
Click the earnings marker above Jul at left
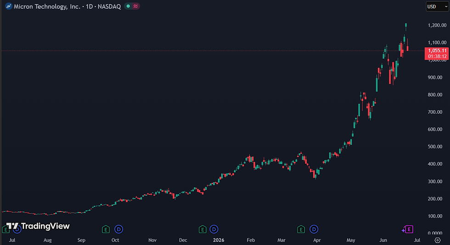click(6, 229)
